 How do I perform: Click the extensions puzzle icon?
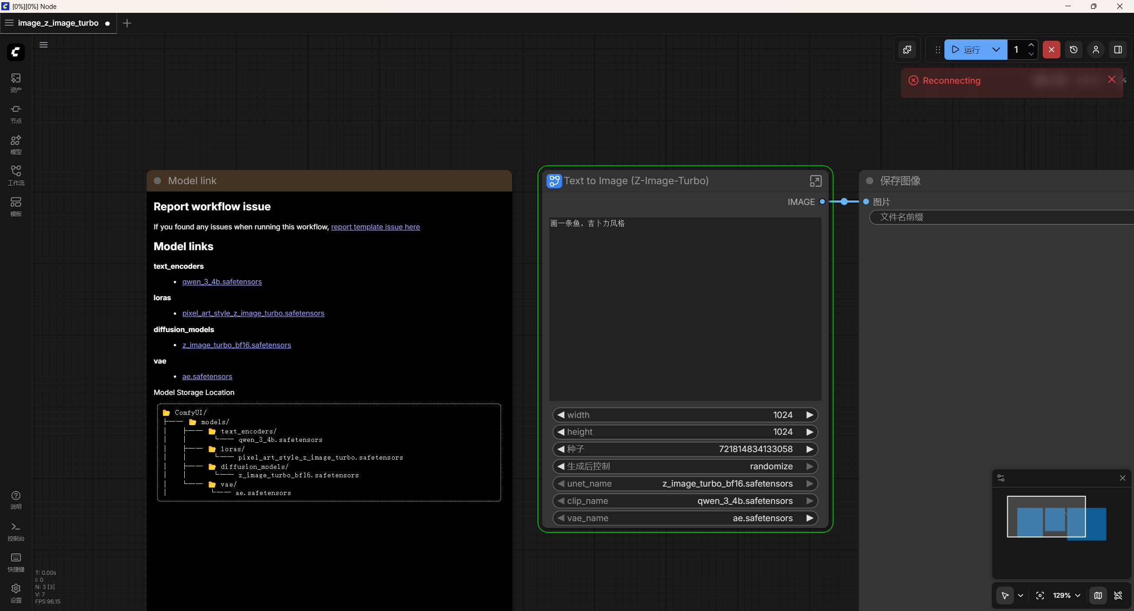click(907, 50)
